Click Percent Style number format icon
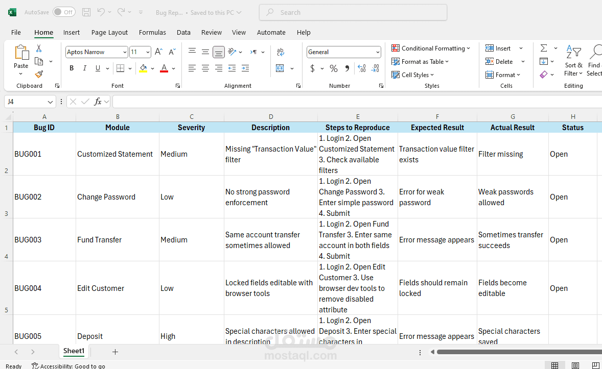602x369 pixels. coord(334,69)
